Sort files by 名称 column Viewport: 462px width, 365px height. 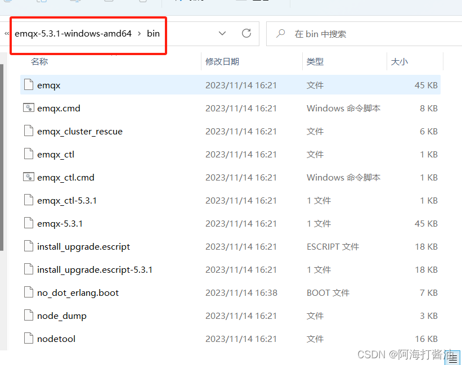click(39, 61)
